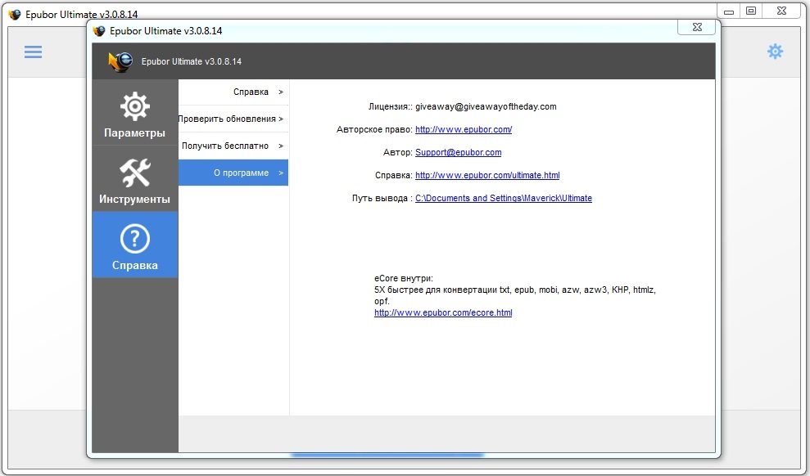Open http://www.epubor.com/ copyright link

(x=464, y=129)
